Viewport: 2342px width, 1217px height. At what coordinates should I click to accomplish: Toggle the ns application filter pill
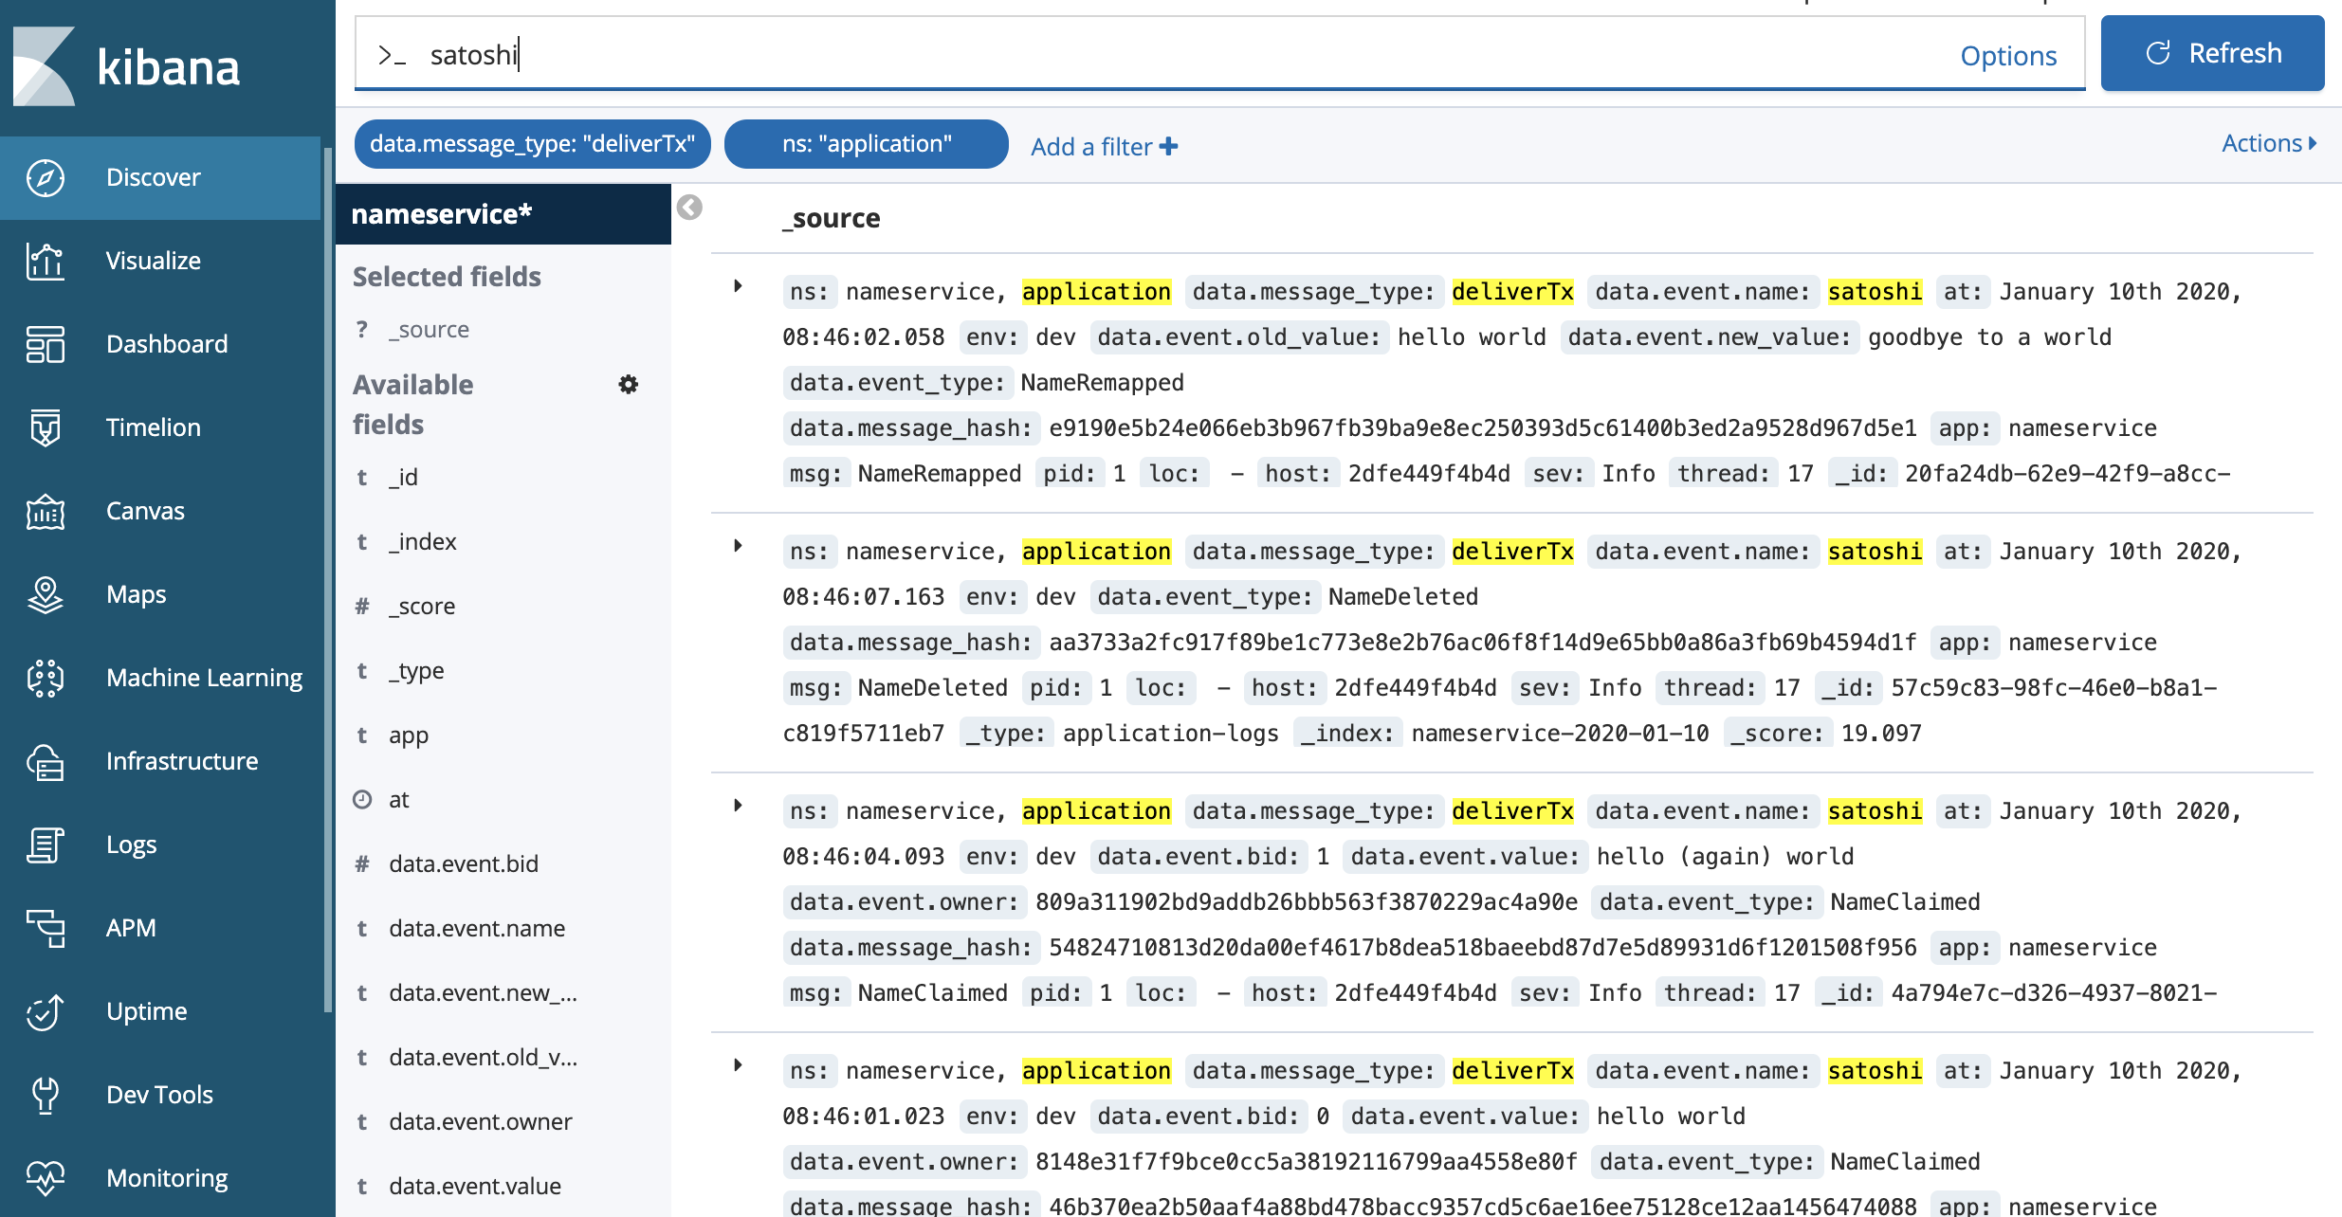866,144
